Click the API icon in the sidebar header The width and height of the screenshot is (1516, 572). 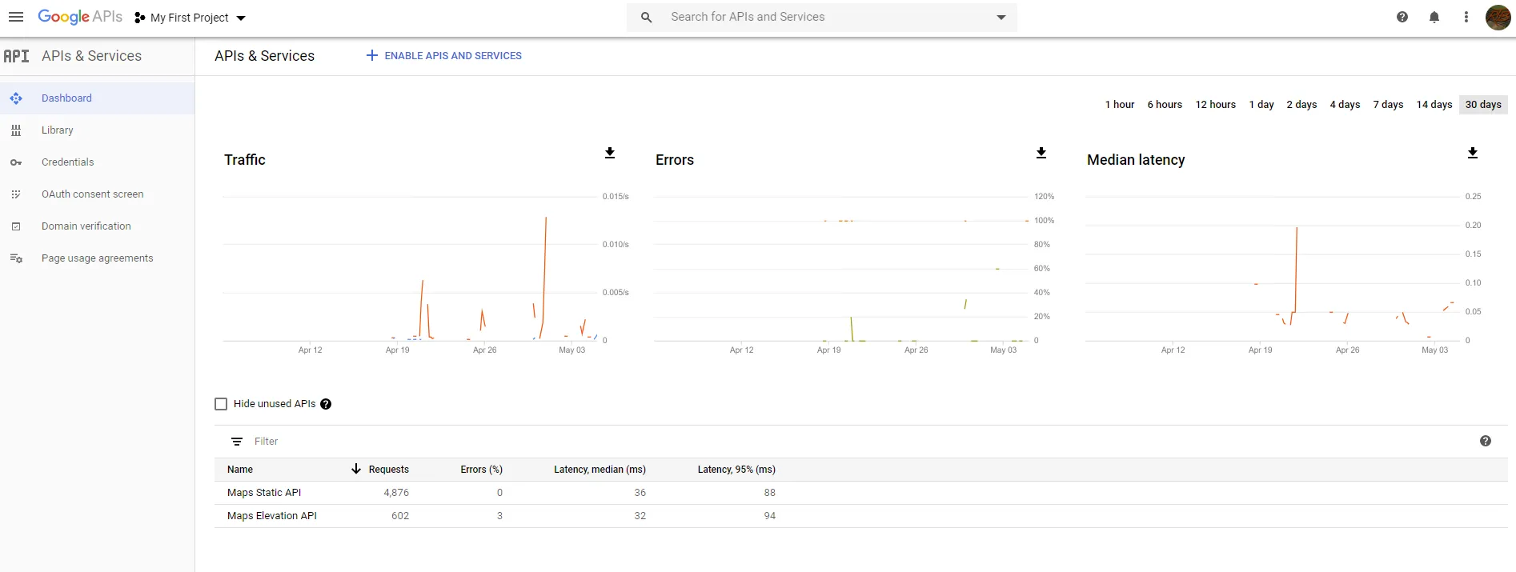(16, 56)
